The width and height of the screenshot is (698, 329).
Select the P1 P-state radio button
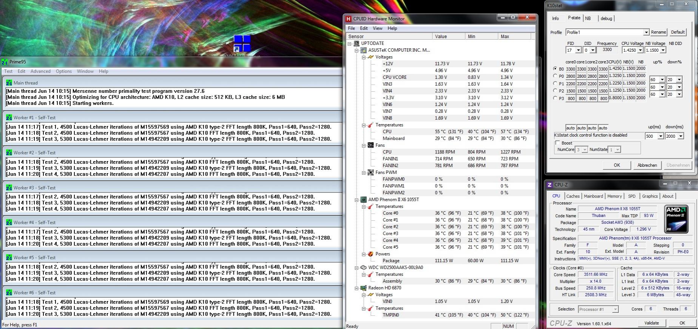(x=555, y=83)
